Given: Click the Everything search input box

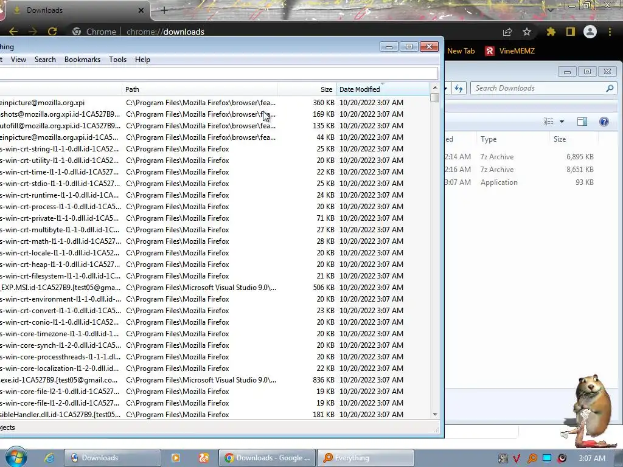Looking at the screenshot, I should pos(218,73).
